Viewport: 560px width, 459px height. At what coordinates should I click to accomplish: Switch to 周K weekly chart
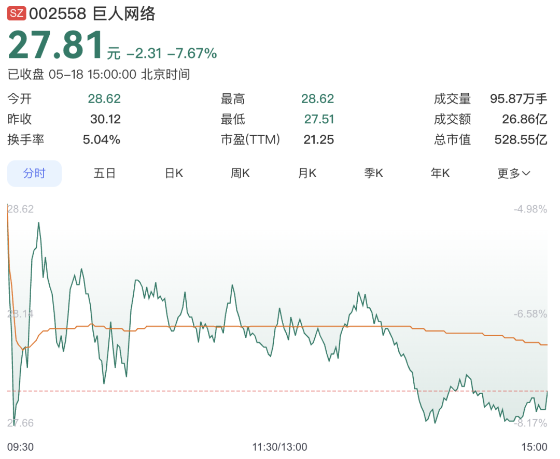point(240,174)
